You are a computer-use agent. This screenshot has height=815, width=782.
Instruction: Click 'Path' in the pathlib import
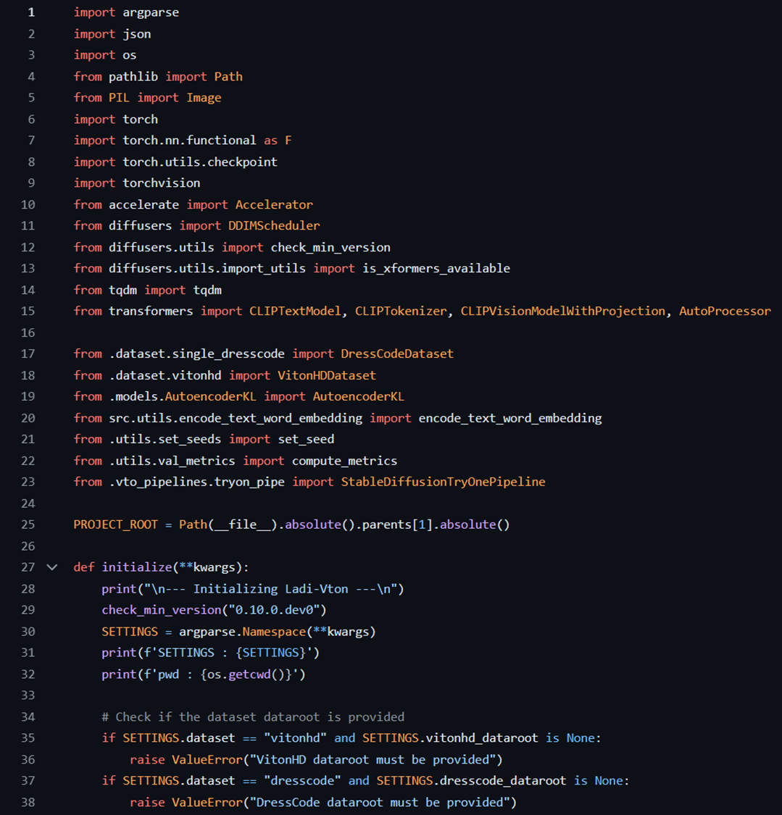228,76
